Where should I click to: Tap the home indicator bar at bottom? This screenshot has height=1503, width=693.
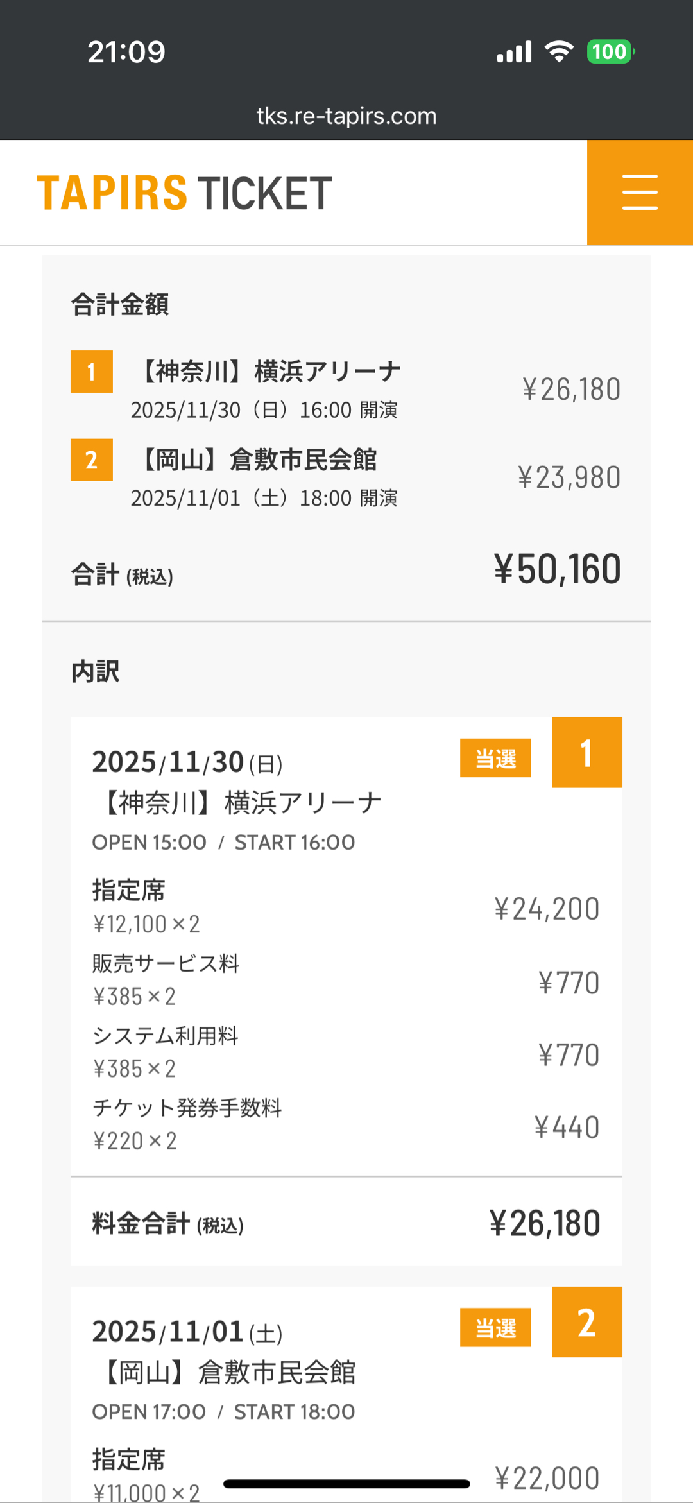pyautogui.click(x=346, y=1484)
